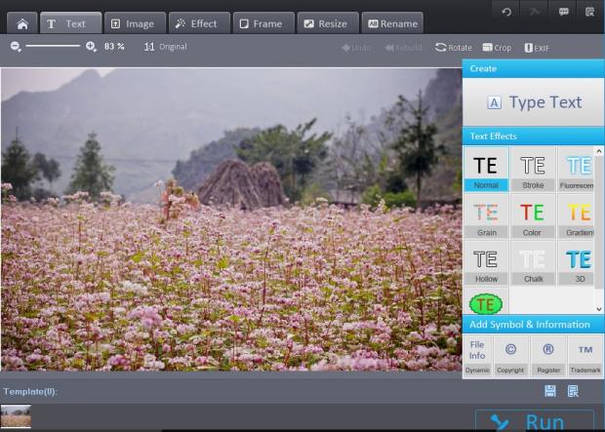
Task: Select the Stroke text effect
Action: click(x=533, y=170)
